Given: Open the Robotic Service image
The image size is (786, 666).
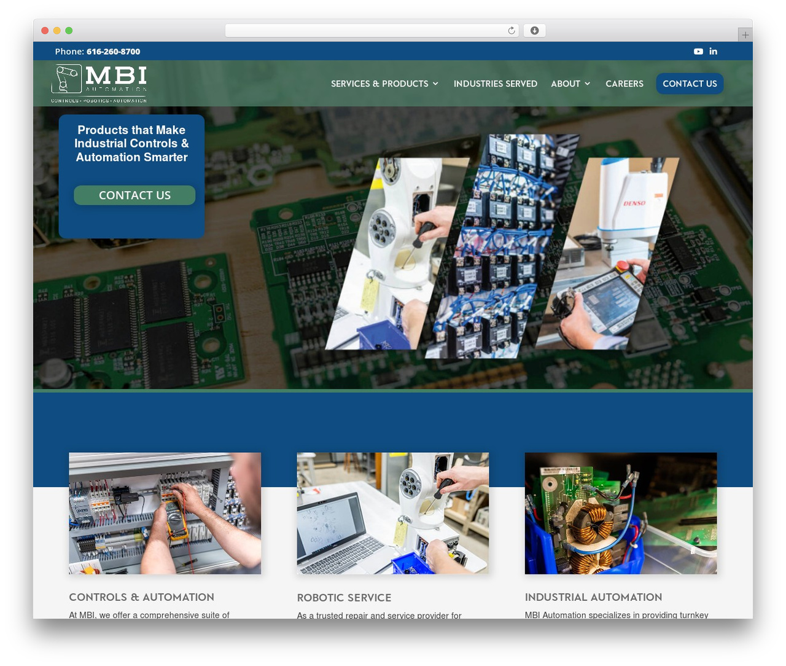Looking at the screenshot, I should [x=393, y=514].
